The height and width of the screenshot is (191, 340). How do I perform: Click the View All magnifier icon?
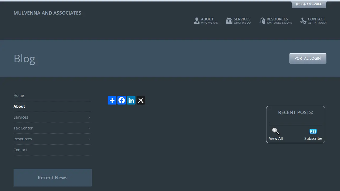pyautogui.click(x=276, y=131)
